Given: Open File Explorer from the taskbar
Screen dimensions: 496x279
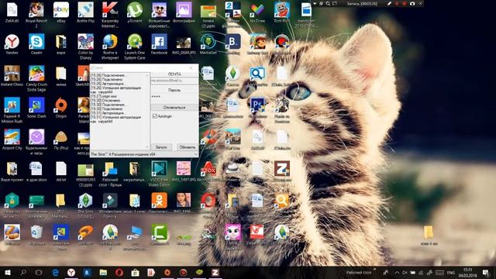Looking at the screenshot, I should [x=103, y=272].
